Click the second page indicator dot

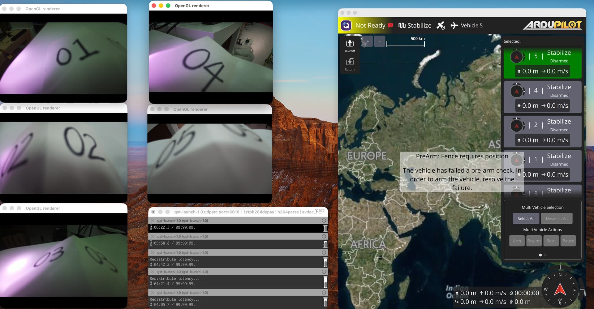click(545, 255)
